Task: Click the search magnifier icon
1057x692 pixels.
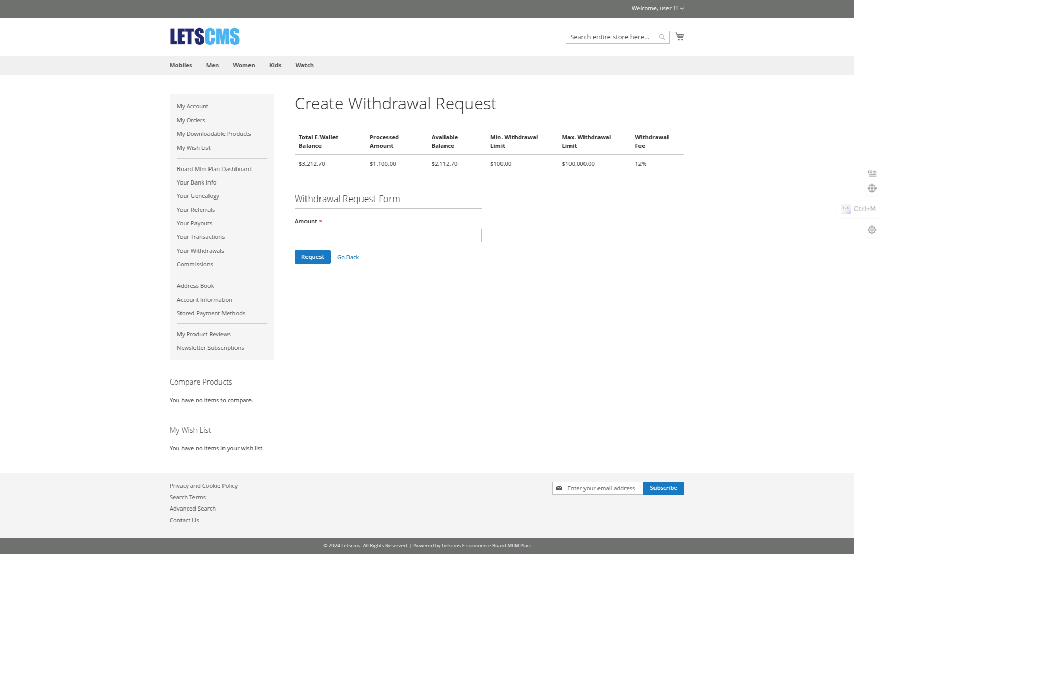Action: click(x=662, y=37)
